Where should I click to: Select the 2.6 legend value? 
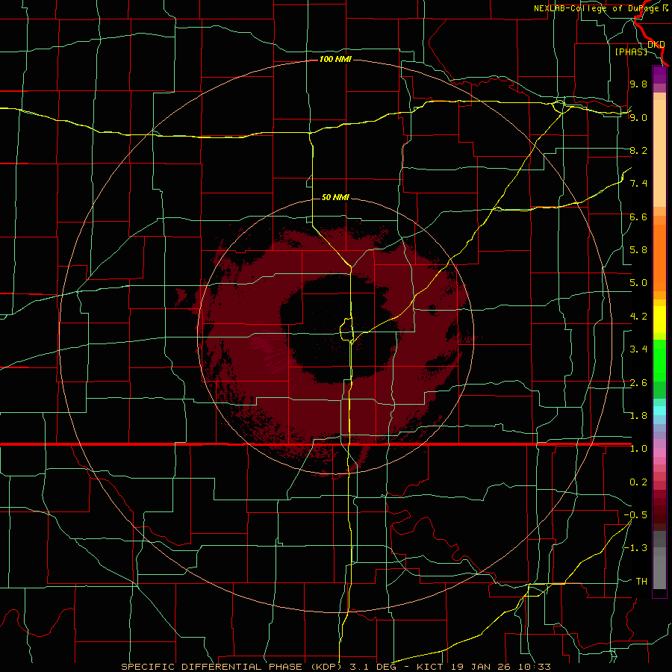638,383
